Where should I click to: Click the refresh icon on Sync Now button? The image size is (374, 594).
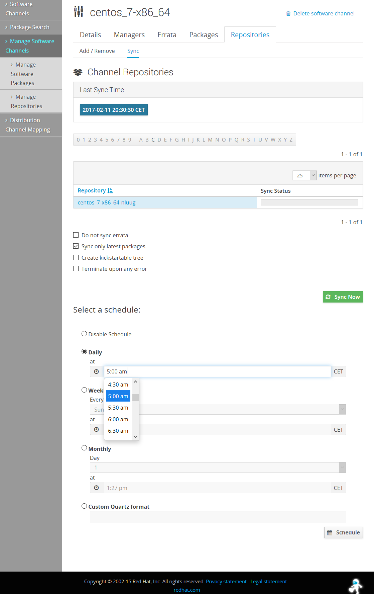point(328,297)
